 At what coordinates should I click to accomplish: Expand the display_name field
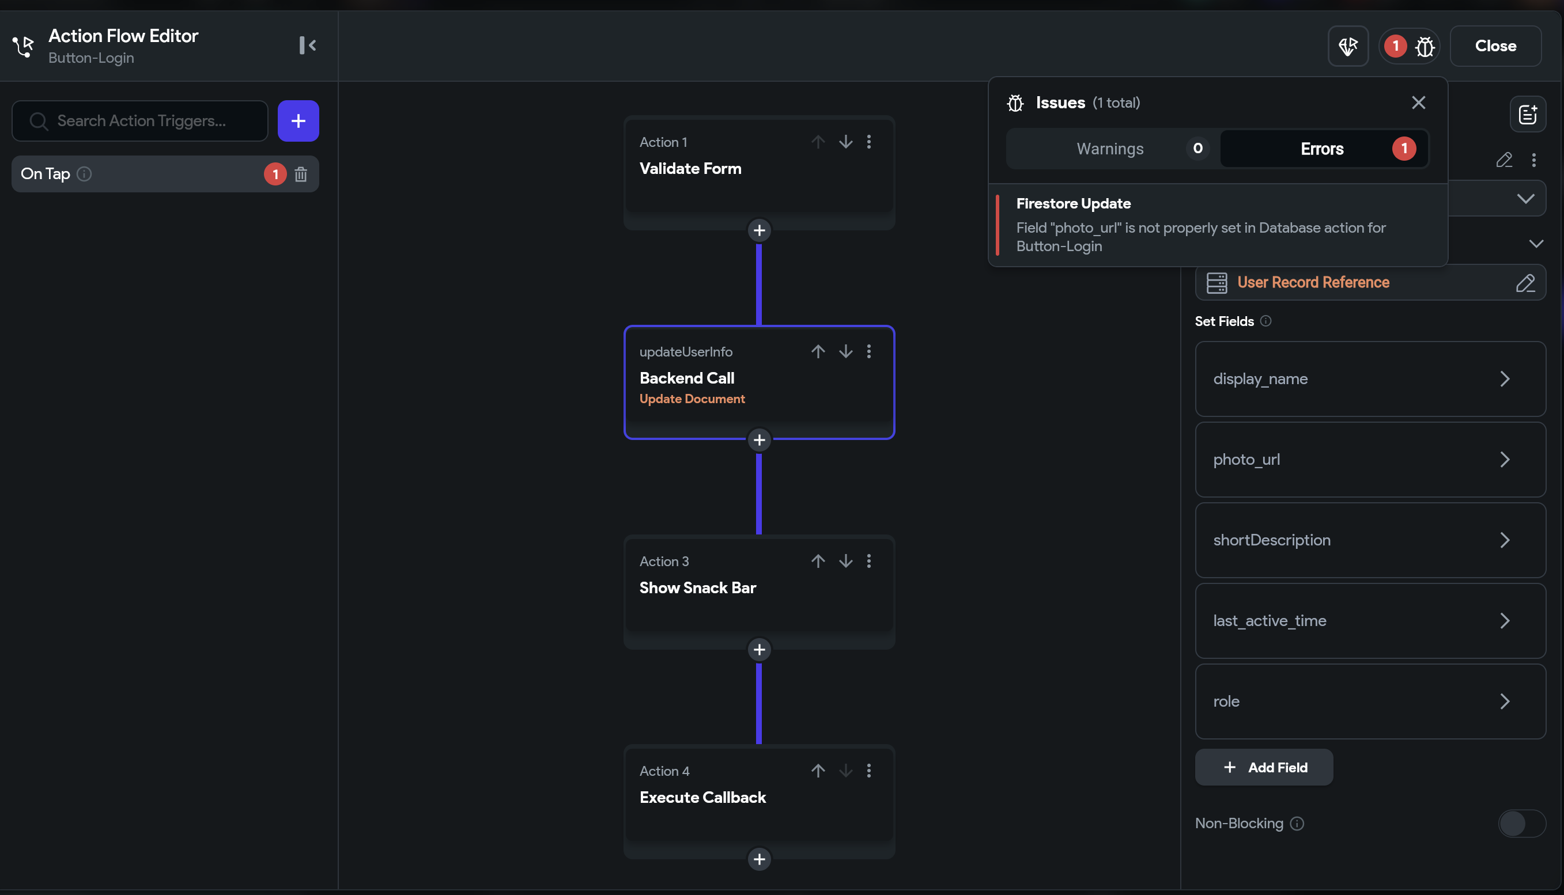coord(1370,380)
